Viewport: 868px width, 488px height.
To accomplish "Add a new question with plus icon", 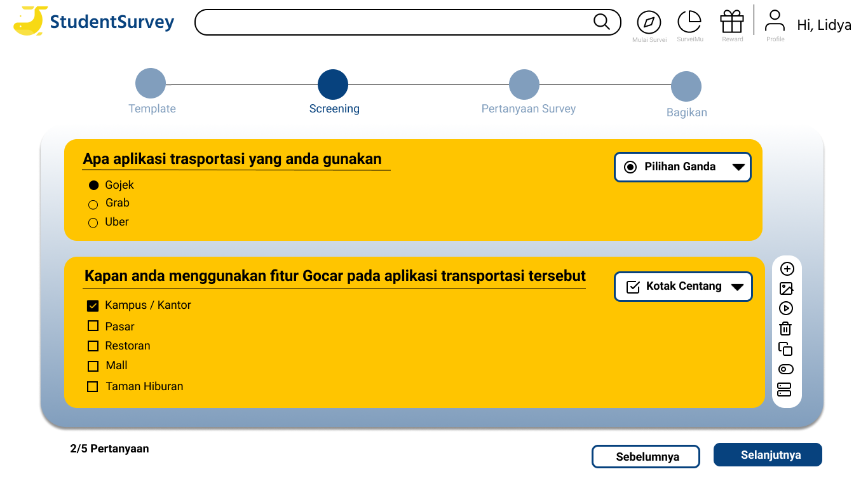I will tap(787, 269).
